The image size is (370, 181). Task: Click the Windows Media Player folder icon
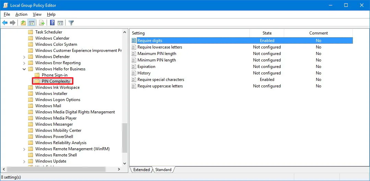[31, 118]
